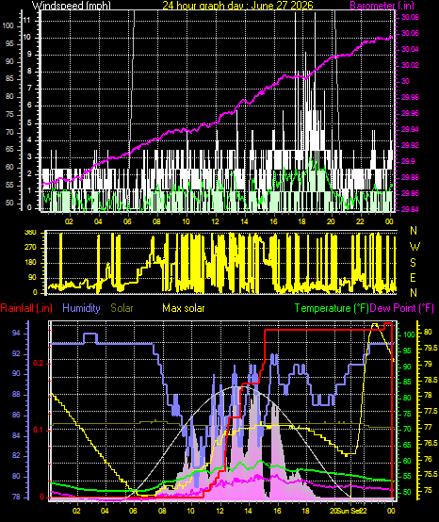
Task: Click the W wind direction label
Action: point(415,247)
